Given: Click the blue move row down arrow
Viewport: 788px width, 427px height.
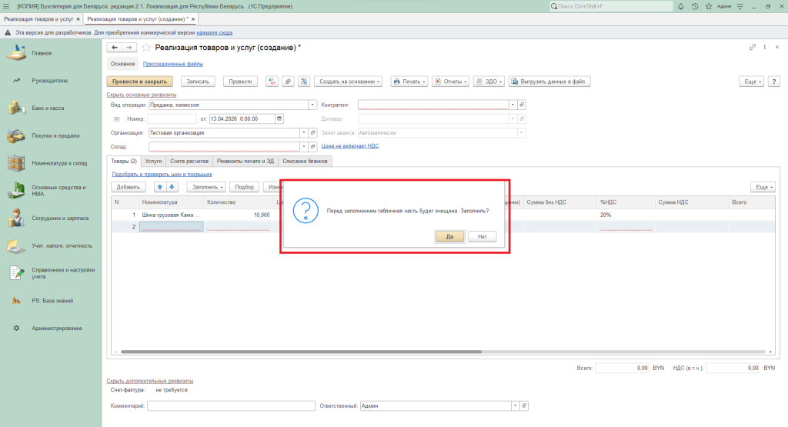Looking at the screenshot, I should point(172,187).
